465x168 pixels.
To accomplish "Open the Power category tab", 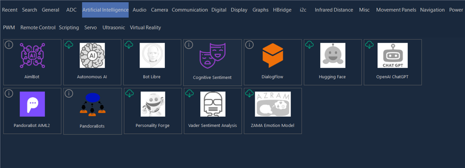I will tap(456, 10).
